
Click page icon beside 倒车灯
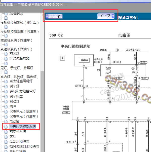[x=6, y=86]
